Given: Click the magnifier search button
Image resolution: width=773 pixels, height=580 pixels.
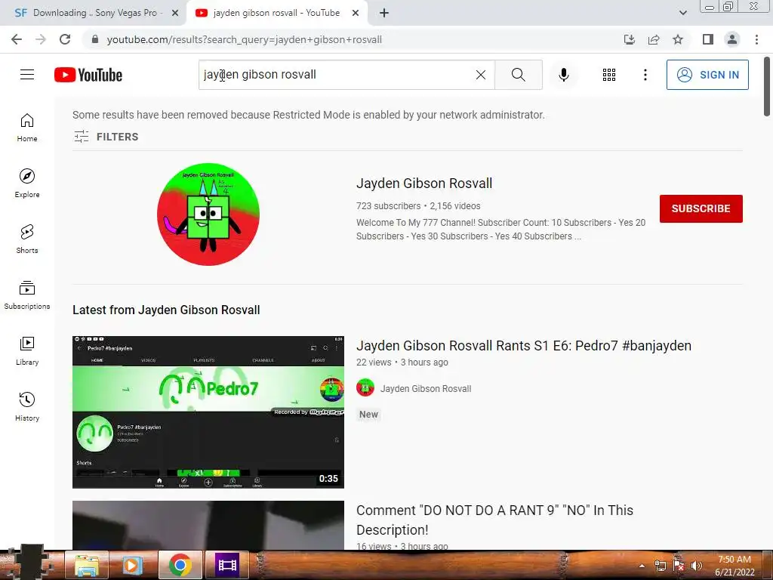Looking at the screenshot, I should pyautogui.click(x=518, y=75).
